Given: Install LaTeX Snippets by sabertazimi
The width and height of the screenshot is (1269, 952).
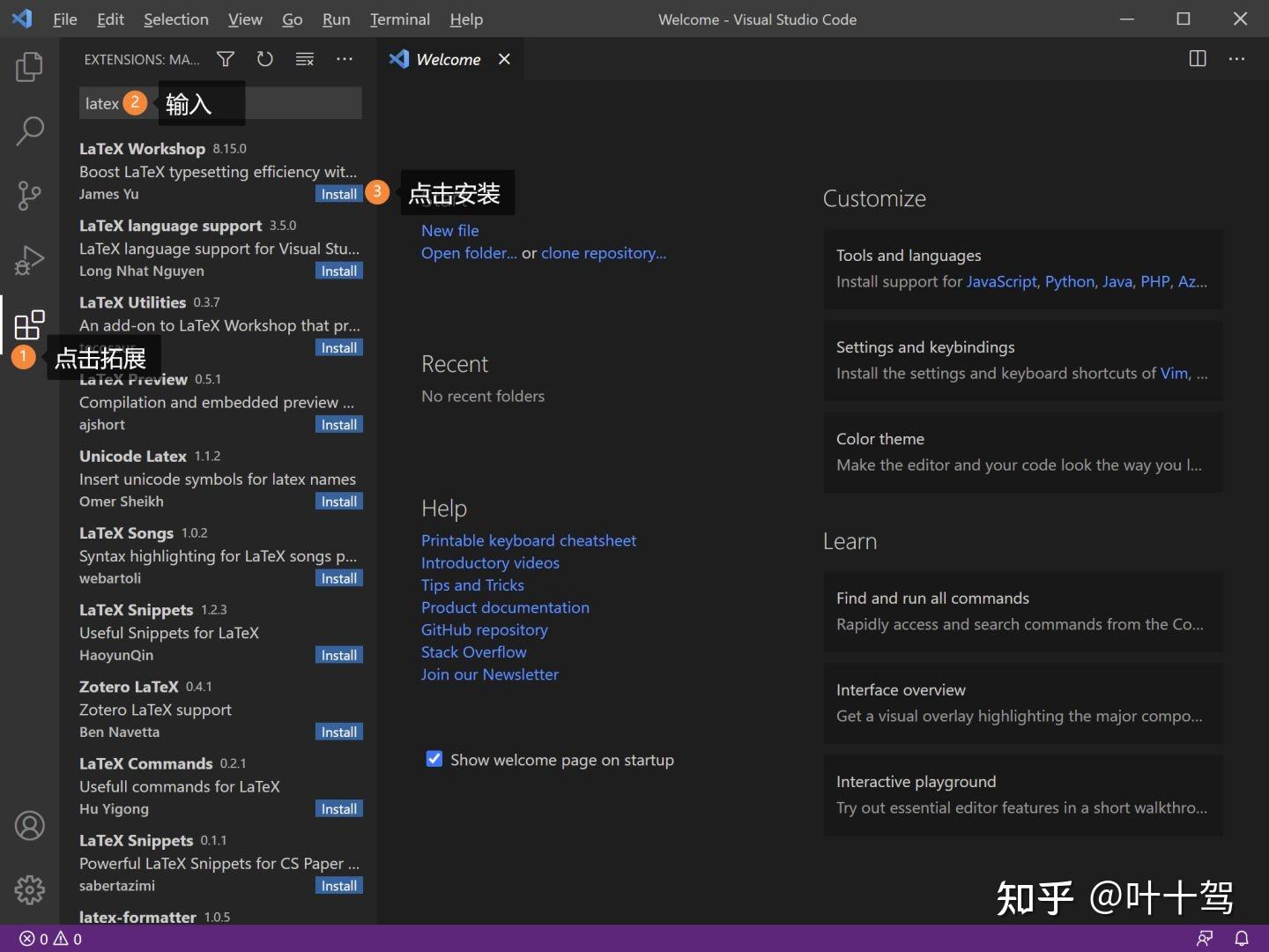Looking at the screenshot, I should coord(339,886).
